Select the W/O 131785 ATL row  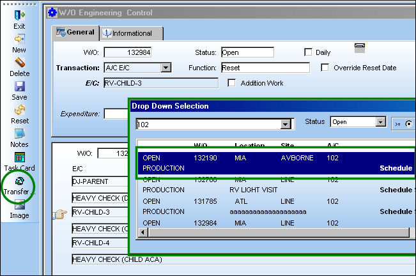point(276,206)
